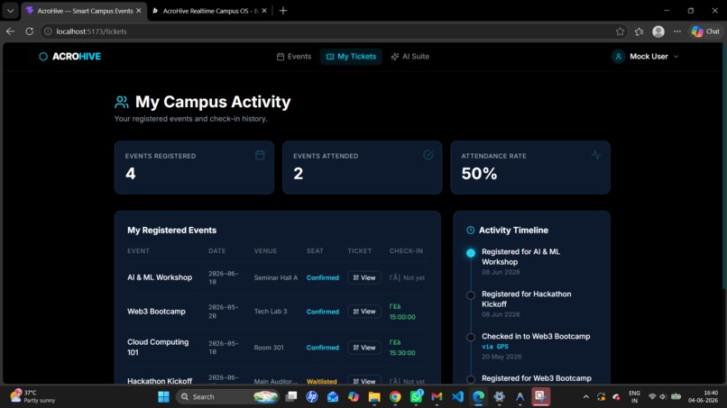Click timeline marker for AI & ML Workshop registration
Screen dimensions: 727x408
tap(471, 253)
